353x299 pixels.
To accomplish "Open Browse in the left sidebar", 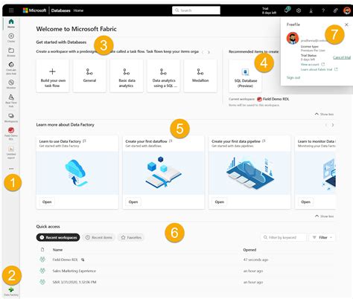I will tap(11, 52).
